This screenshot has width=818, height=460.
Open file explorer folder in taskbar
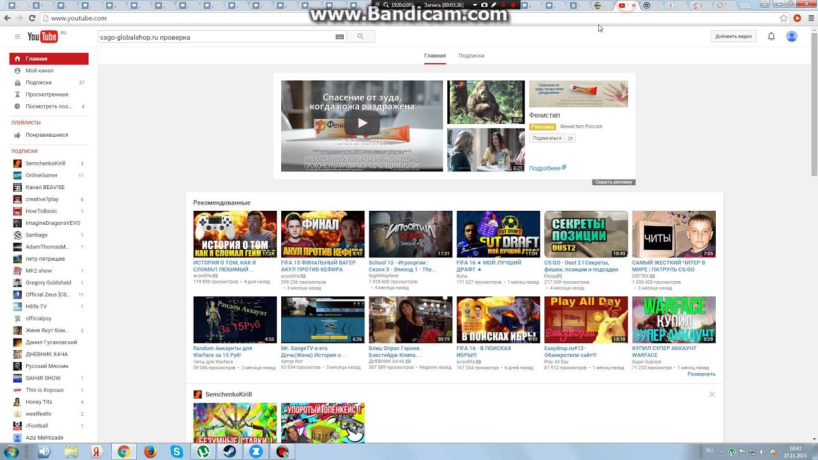[71, 452]
